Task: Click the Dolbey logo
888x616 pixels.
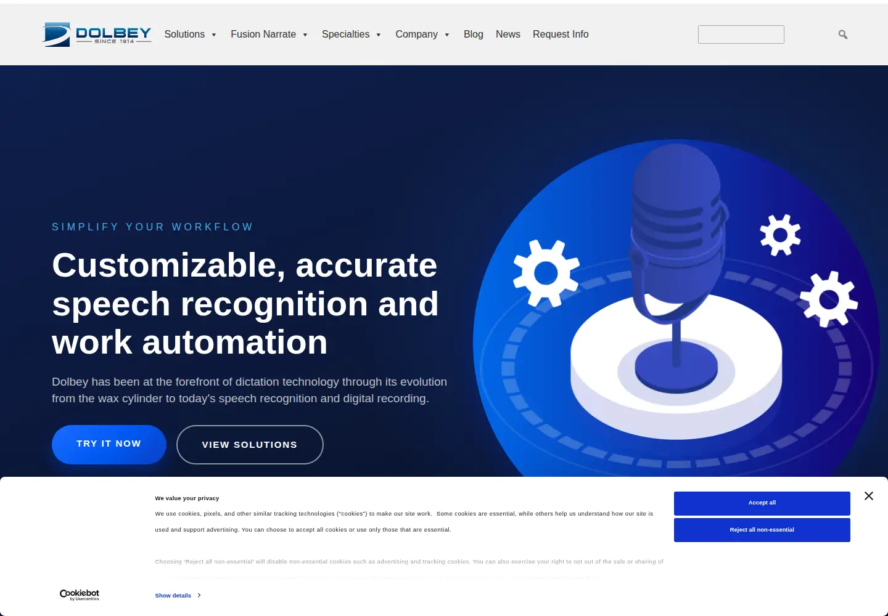Action: click(x=97, y=34)
